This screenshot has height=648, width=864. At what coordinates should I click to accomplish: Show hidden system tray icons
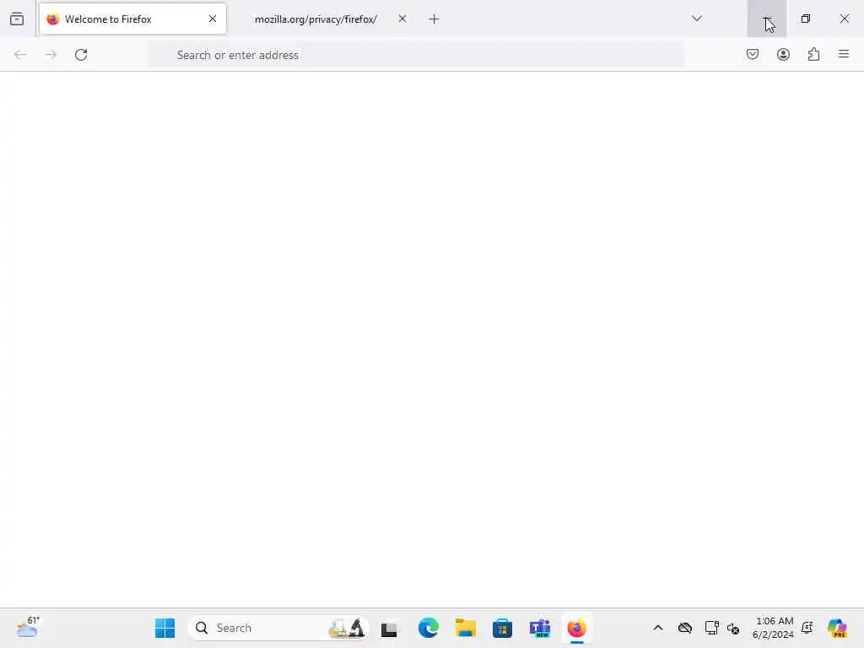point(658,628)
